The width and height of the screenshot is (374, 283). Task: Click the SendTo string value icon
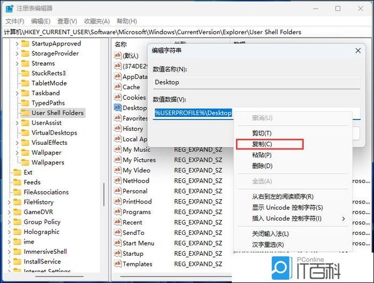(117, 233)
